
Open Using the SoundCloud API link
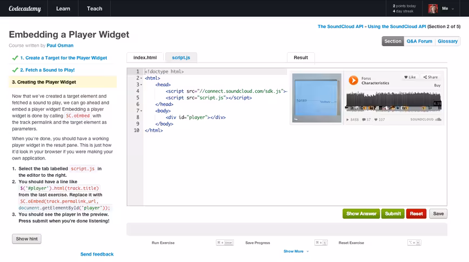click(397, 26)
